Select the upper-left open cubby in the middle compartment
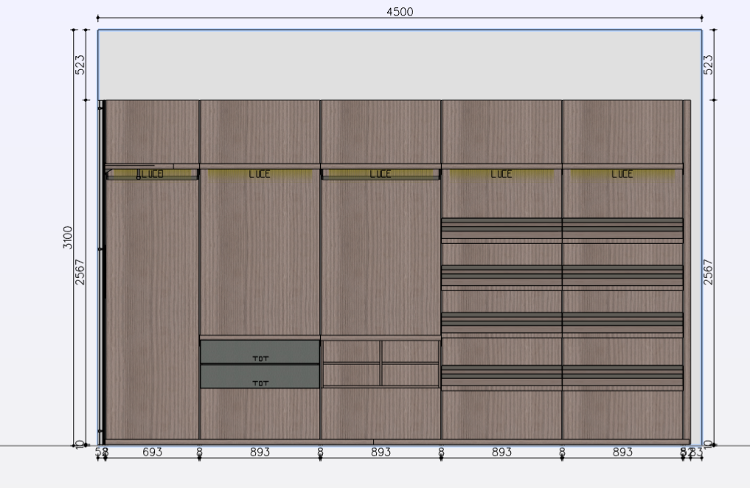Screen dimensions: 750x488 point(352,352)
